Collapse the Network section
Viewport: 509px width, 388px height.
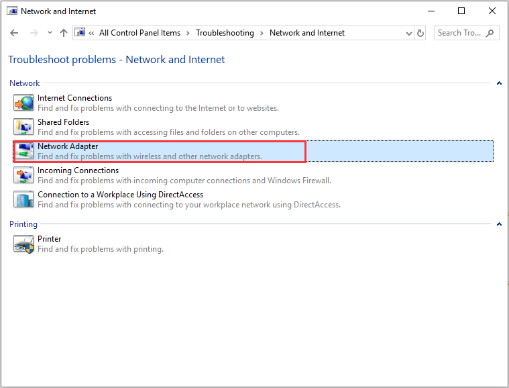499,83
